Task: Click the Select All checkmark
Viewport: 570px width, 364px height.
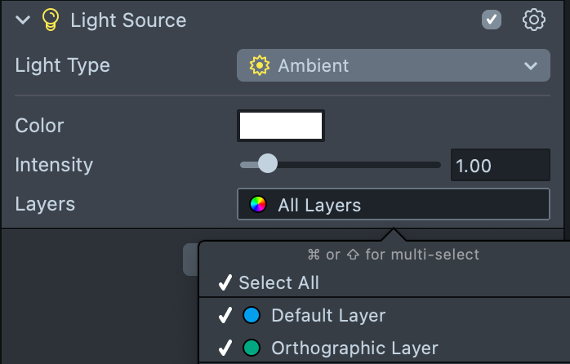Action: click(x=225, y=283)
